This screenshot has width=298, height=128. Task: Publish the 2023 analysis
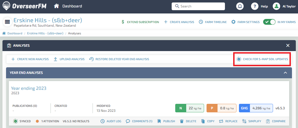click(166, 121)
